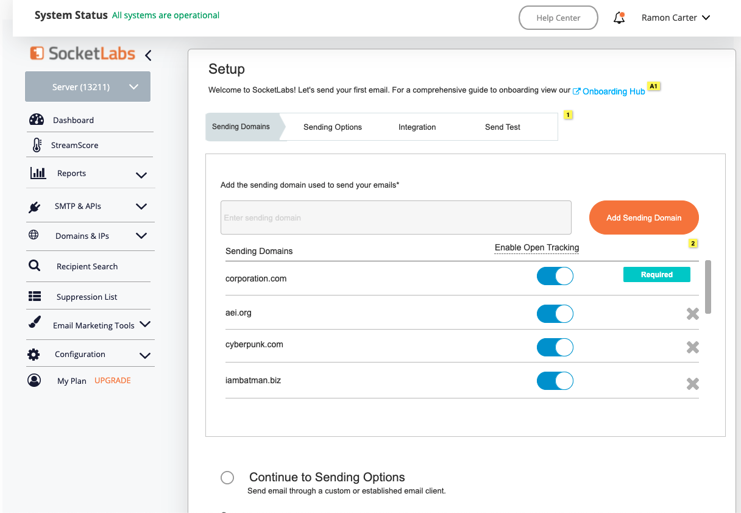Toggle open tracking for aei.org
The width and height of the screenshot is (741, 513).
click(555, 314)
